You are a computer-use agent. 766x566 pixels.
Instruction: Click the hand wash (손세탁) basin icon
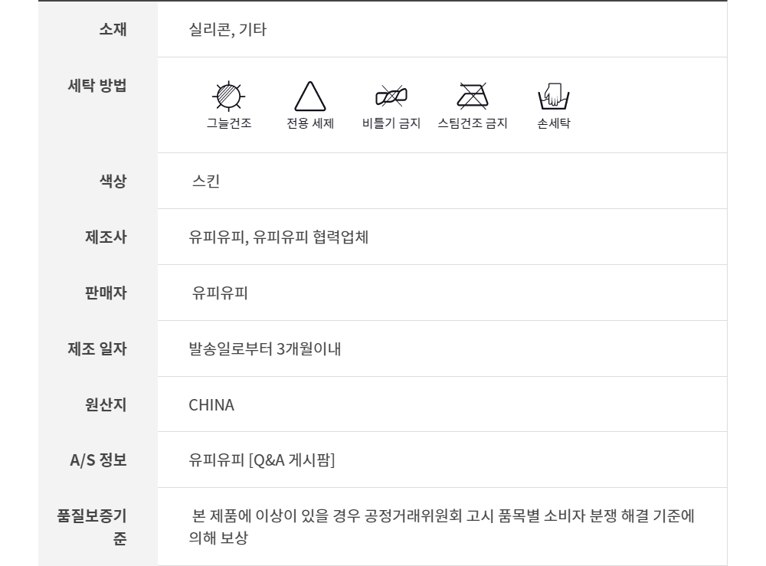pyautogui.click(x=554, y=96)
